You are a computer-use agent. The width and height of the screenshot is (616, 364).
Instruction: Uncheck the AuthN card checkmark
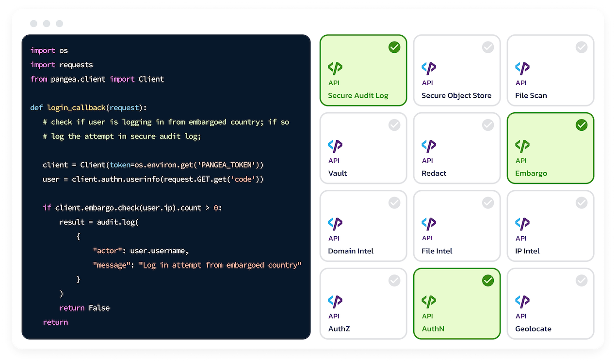[x=488, y=280]
